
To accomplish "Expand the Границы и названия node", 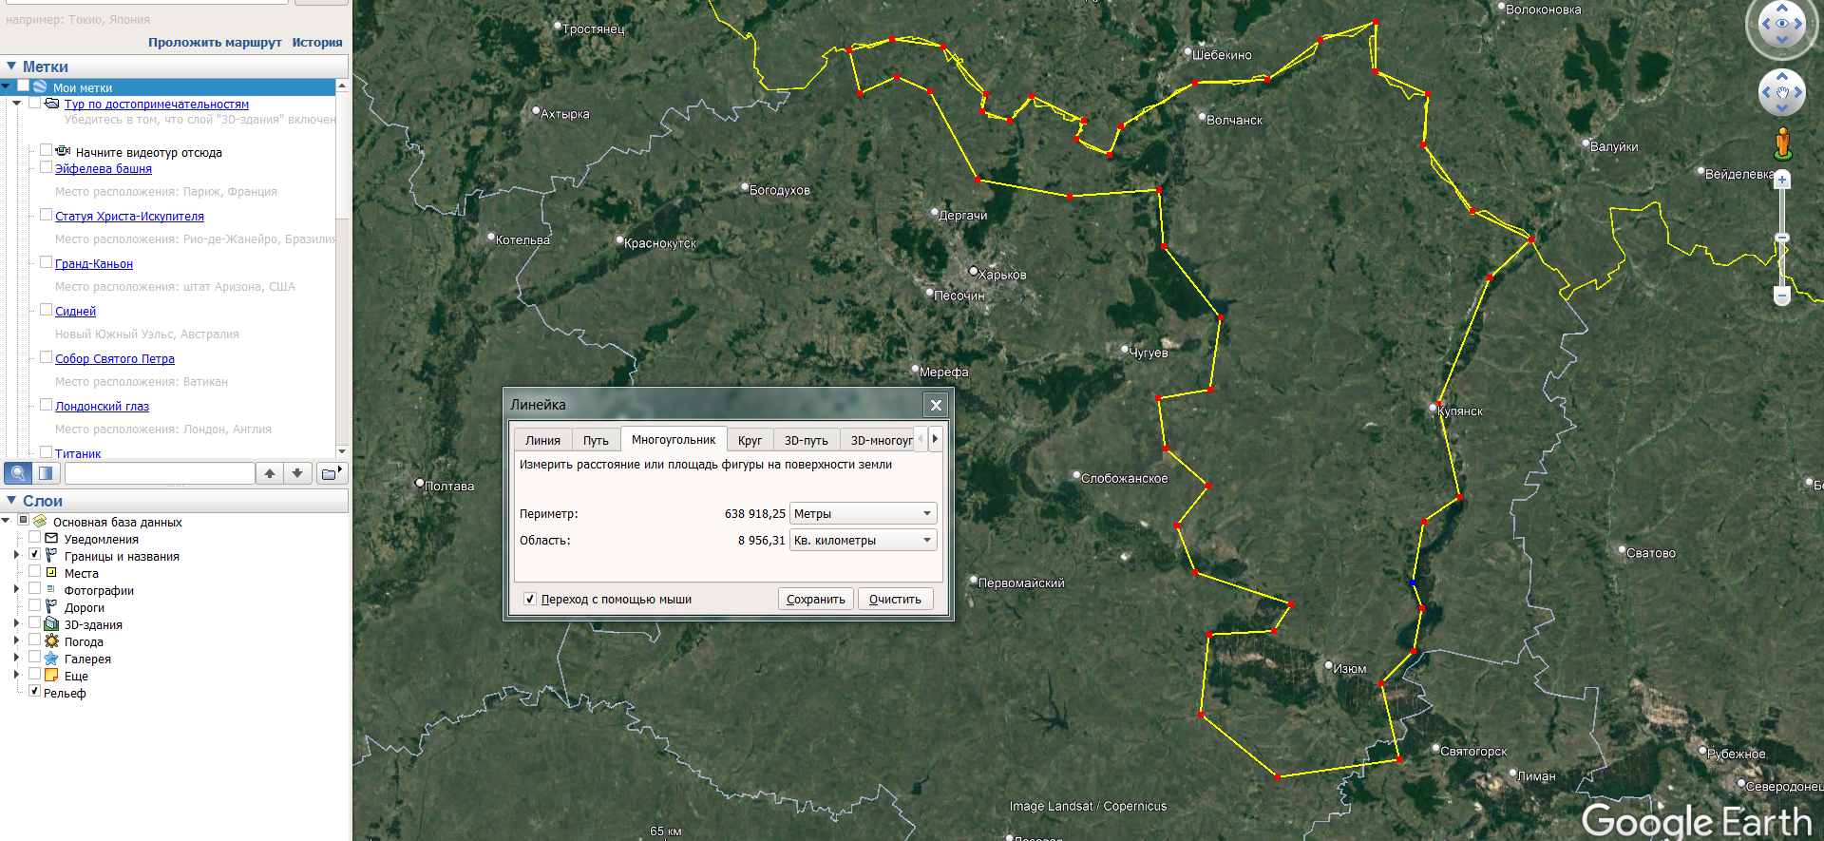I will click(16, 555).
